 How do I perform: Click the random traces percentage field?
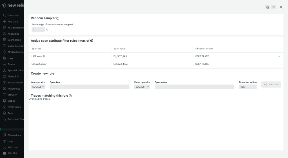coord(38,30)
